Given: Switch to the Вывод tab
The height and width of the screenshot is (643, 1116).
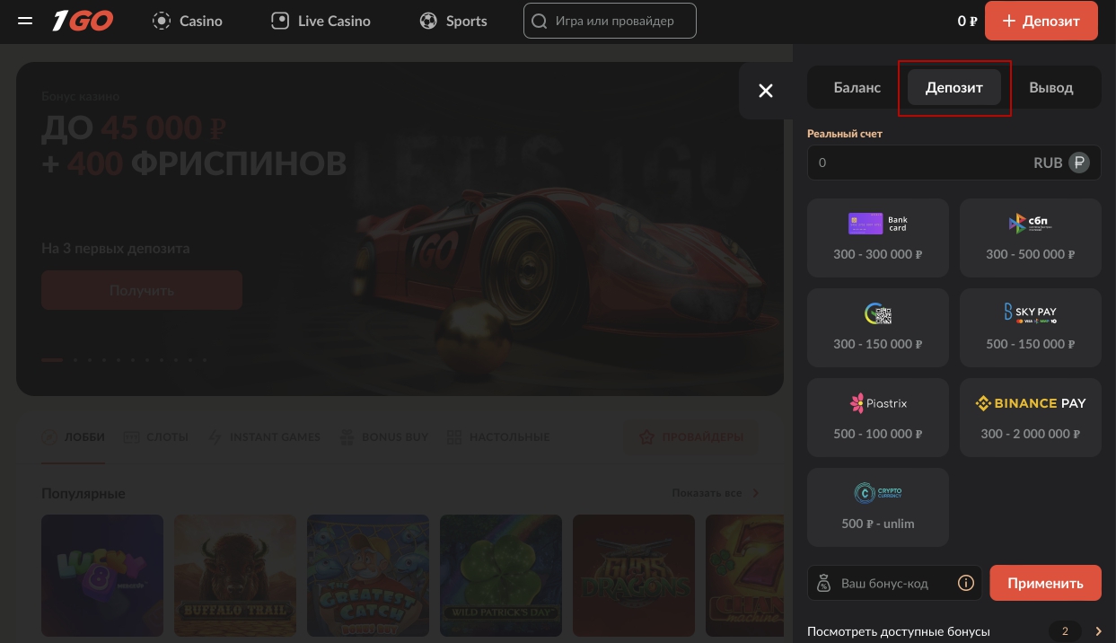Looking at the screenshot, I should pos(1051,87).
